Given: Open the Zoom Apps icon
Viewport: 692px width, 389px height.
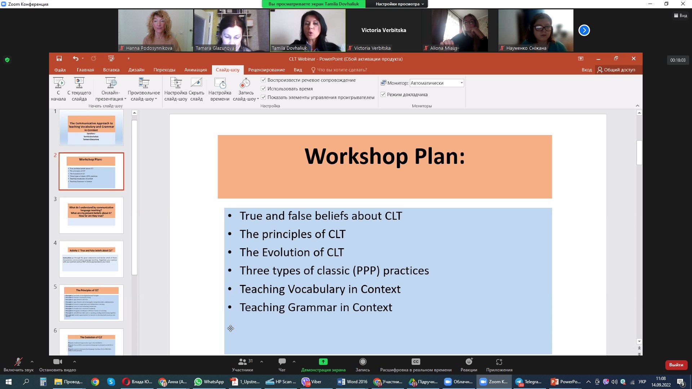Looking at the screenshot, I should (x=499, y=362).
